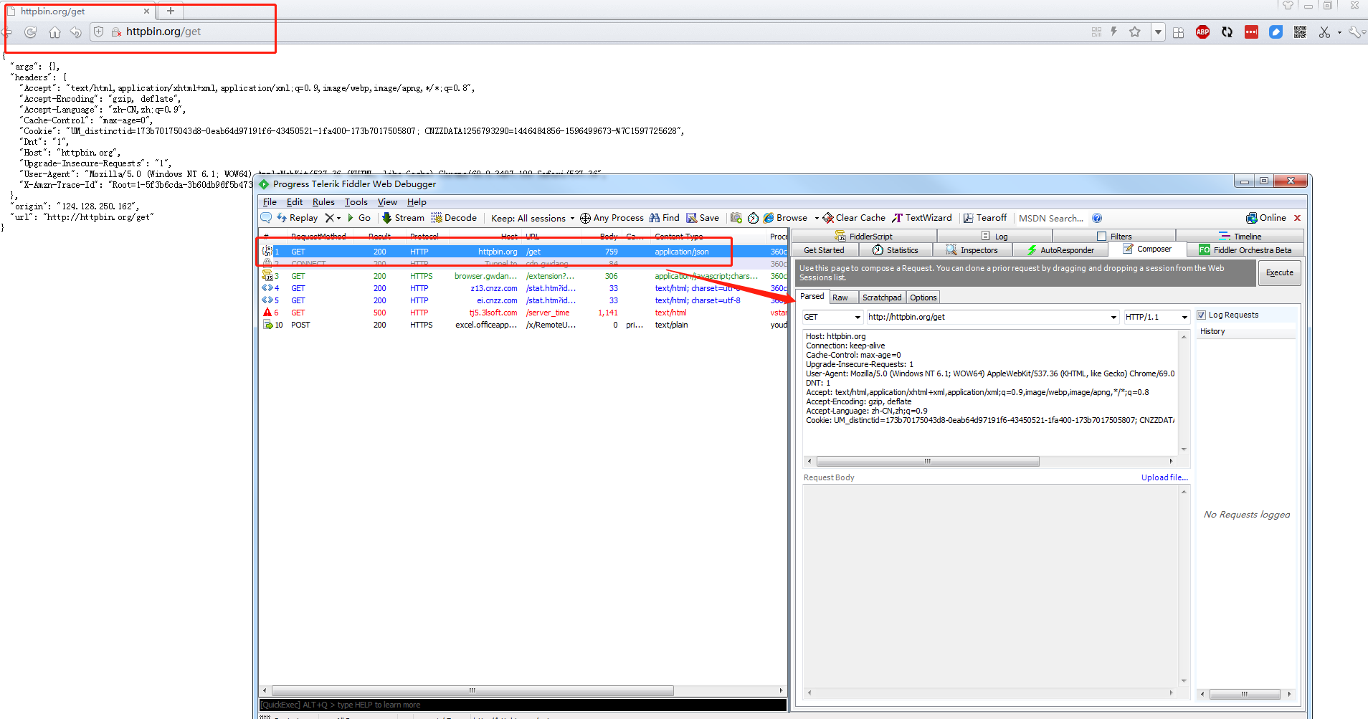Click the Find binoculars button

pyautogui.click(x=664, y=218)
